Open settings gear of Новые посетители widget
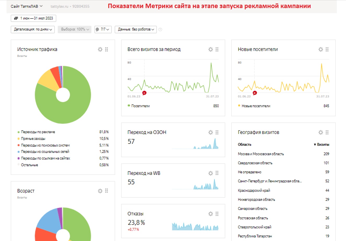Viewport: 346px width, 241px height. pos(321,49)
